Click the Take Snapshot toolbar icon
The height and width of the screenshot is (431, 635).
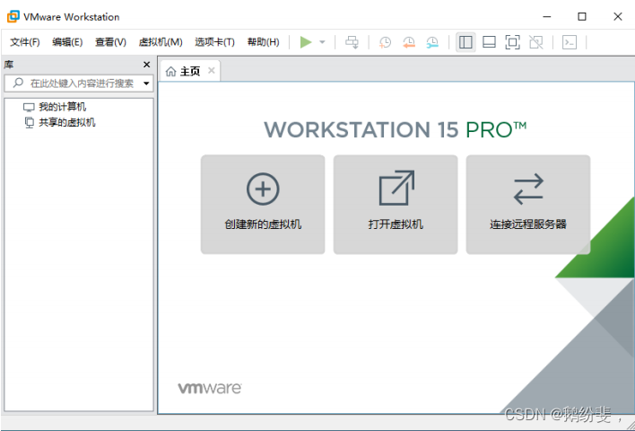click(x=385, y=42)
